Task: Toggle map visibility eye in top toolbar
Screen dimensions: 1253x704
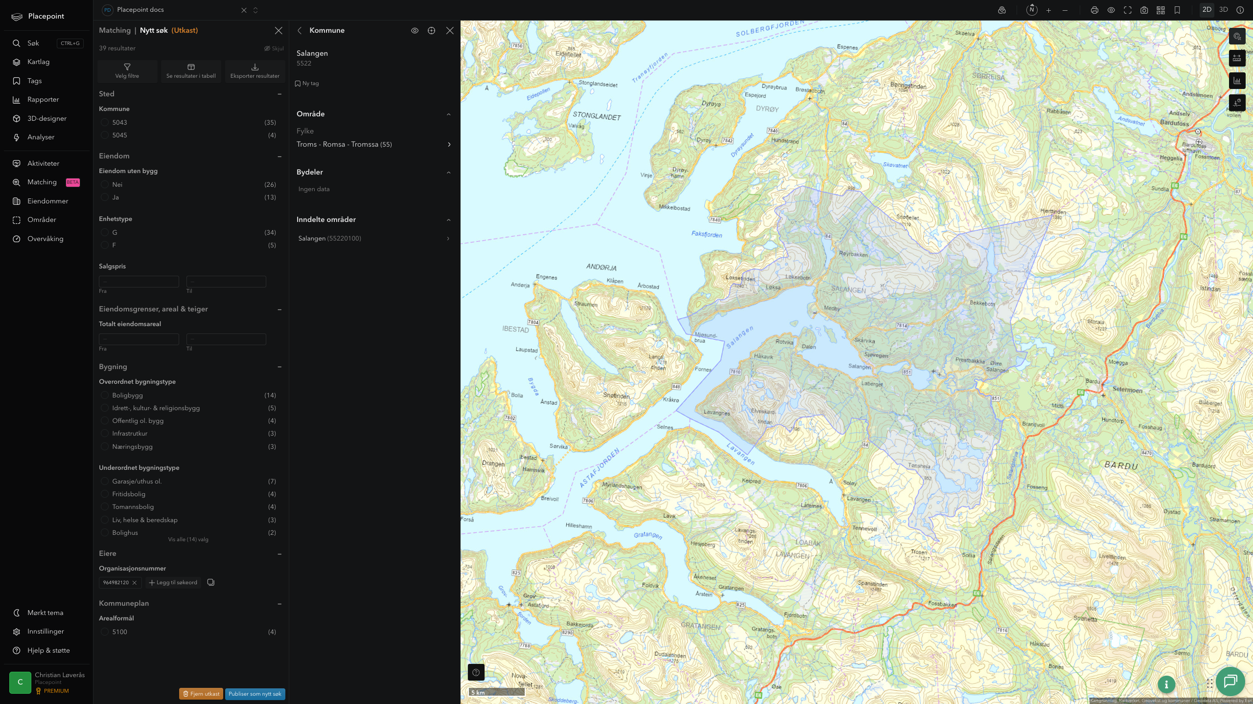Action: pyautogui.click(x=1111, y=10)
